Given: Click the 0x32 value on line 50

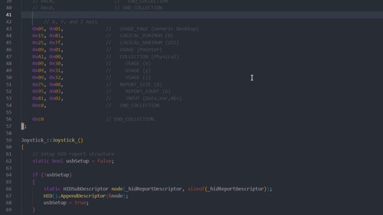Looking at the screenshot, I should 54,78.
